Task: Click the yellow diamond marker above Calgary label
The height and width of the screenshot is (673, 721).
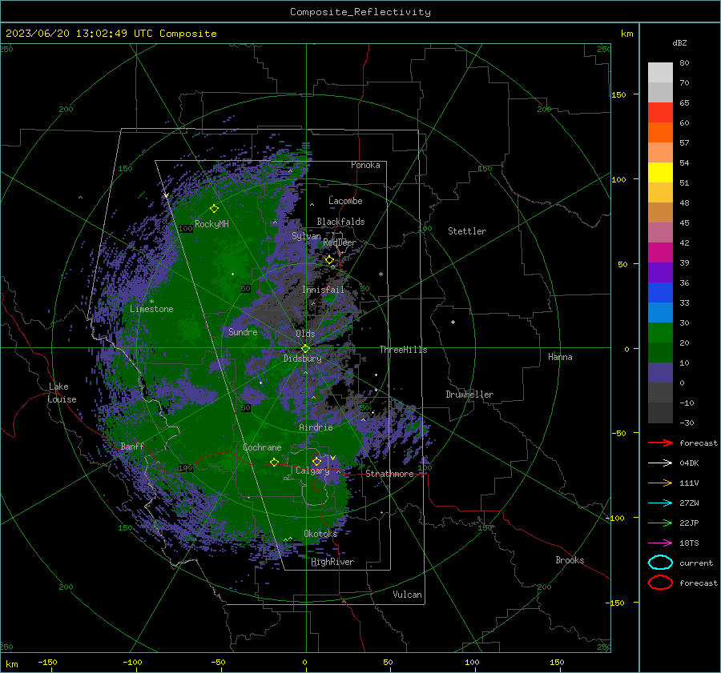Action: point(316,461)
